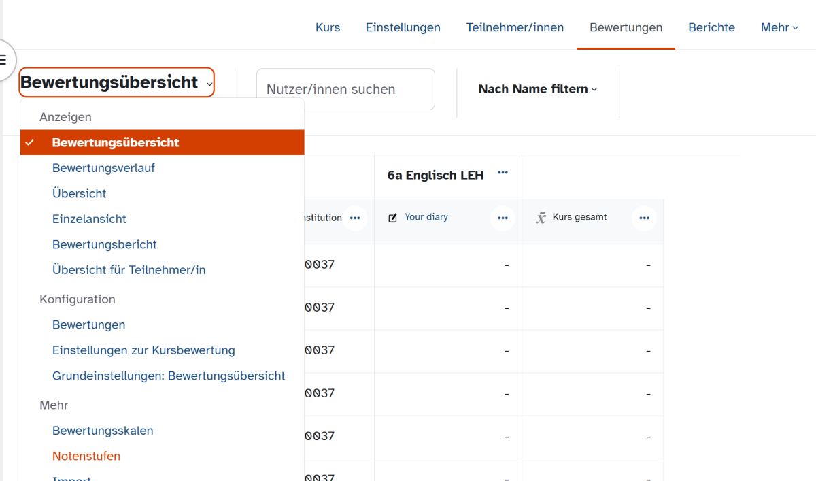This screenshot has width=816, height=481.
Task: Go to the Einstellungen tab
Action: click(403, 28)
